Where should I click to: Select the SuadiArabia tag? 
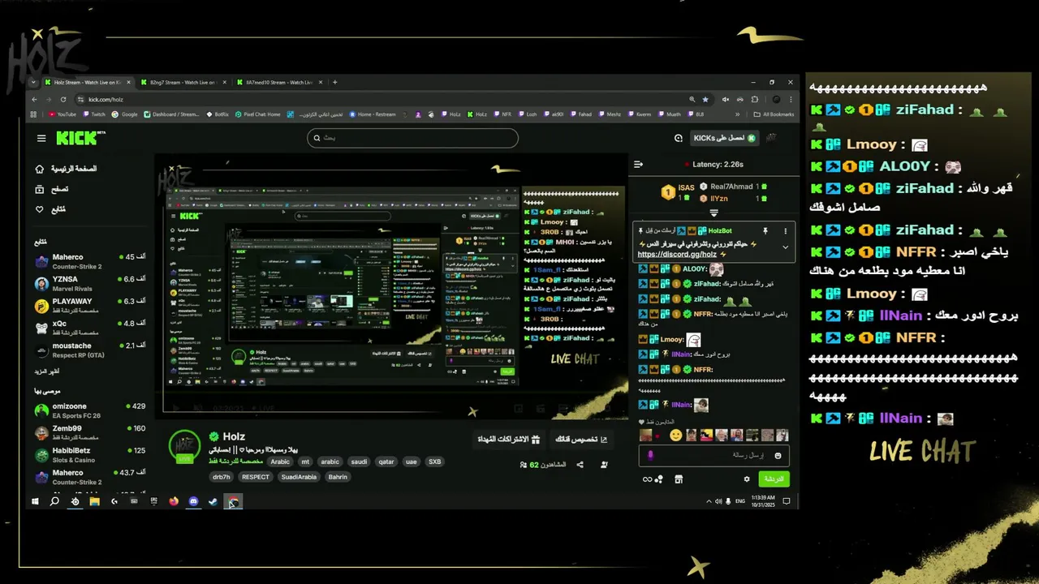point(299,477)
